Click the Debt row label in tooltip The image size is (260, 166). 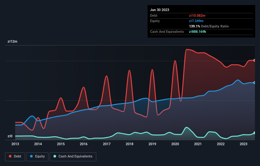tap(154, 15)
